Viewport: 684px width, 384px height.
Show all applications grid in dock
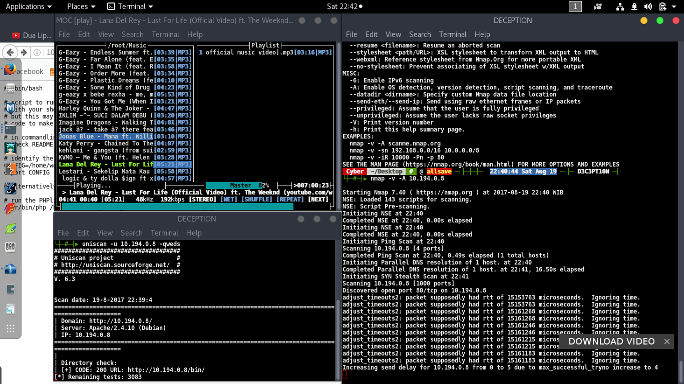(x=10, y=328)
